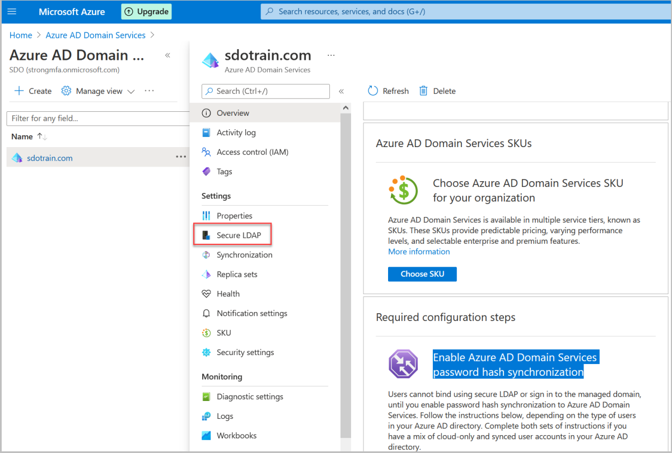Image resolution: width=672 pixels, height=453 pixels.
Task: Expand the Manage view dropdown chevron
Action: (x=131, y=91)
